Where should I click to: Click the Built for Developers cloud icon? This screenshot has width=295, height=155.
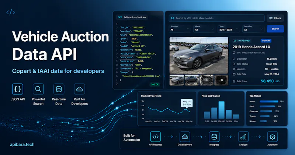click(x=79, y=89)
